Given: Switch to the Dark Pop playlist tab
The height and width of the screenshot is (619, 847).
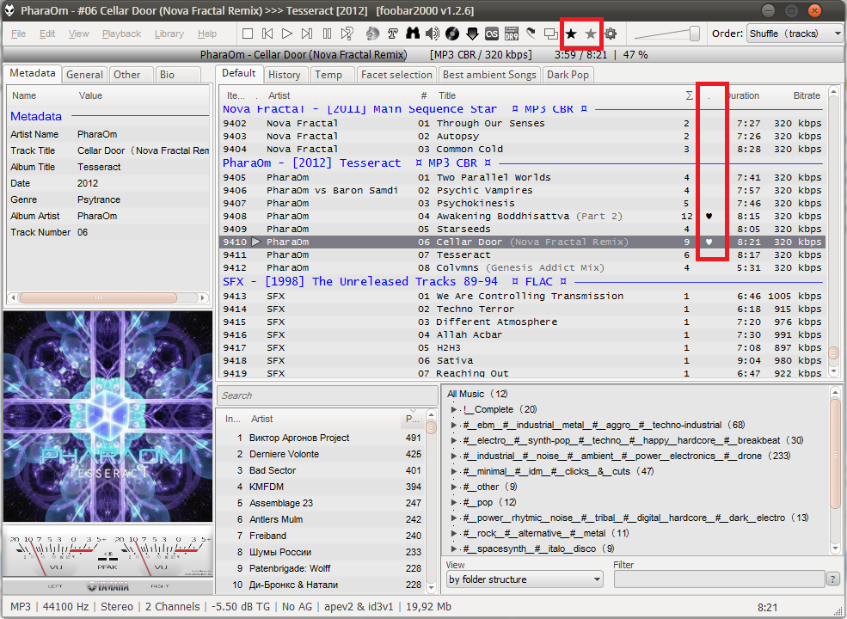Looking at the screenshot, I should click(568, 75).
